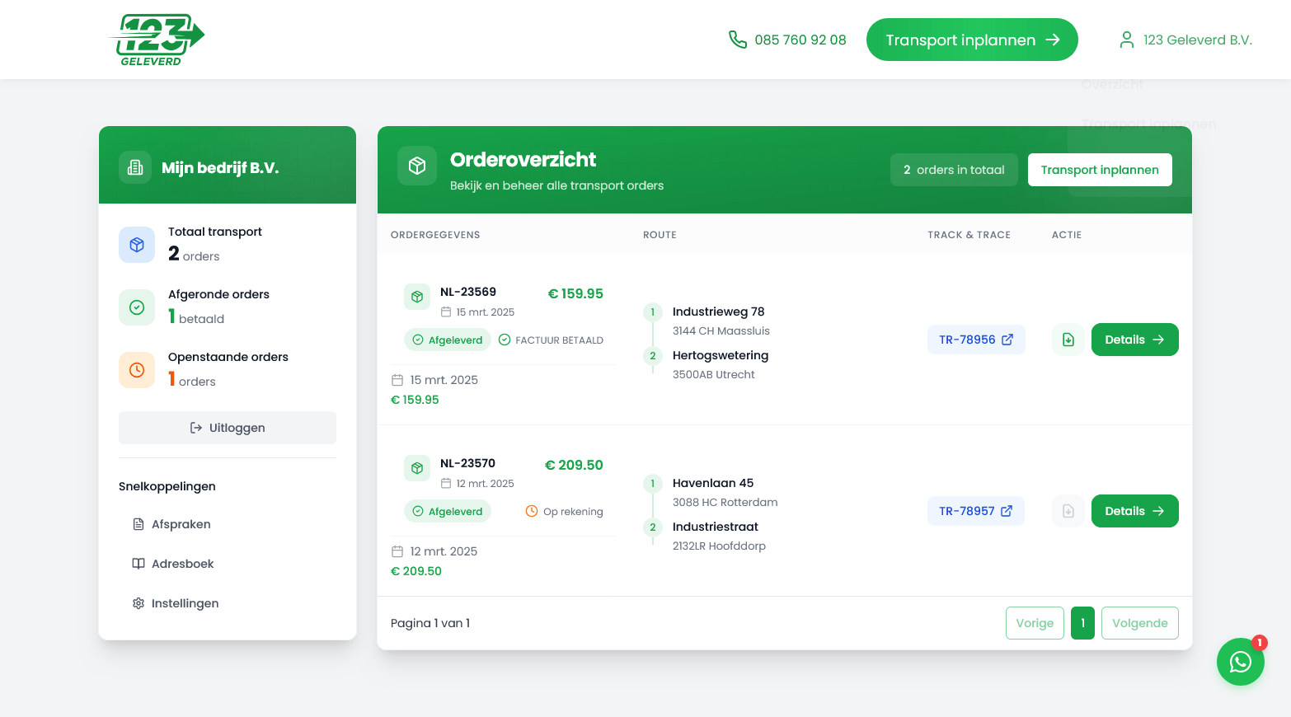Click the Industriestraat address
The image size is (1291, 717).
pos(716,527)
